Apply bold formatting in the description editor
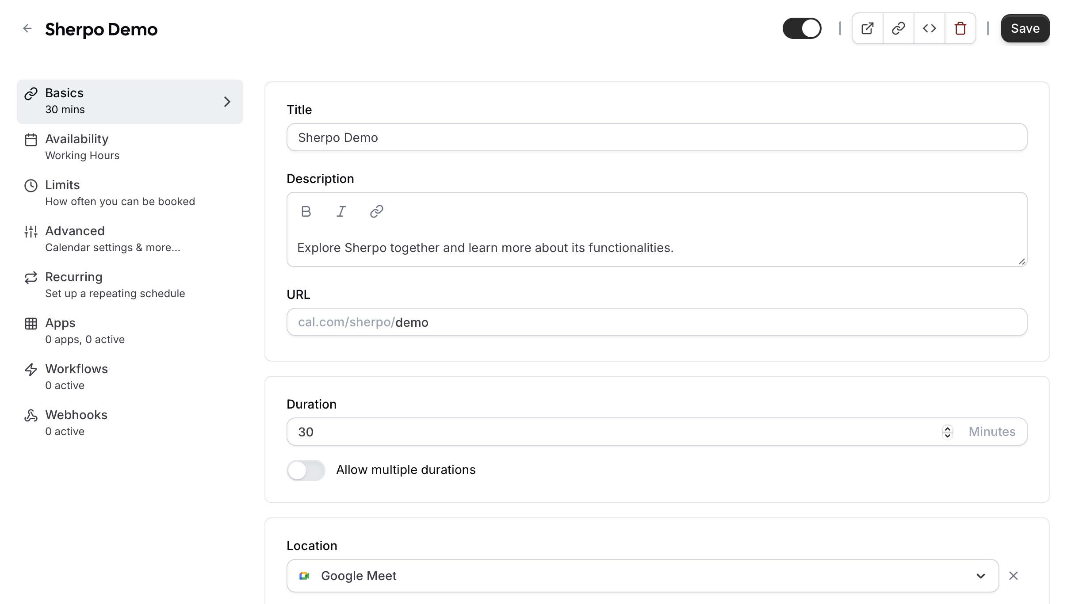 point(306,211)
